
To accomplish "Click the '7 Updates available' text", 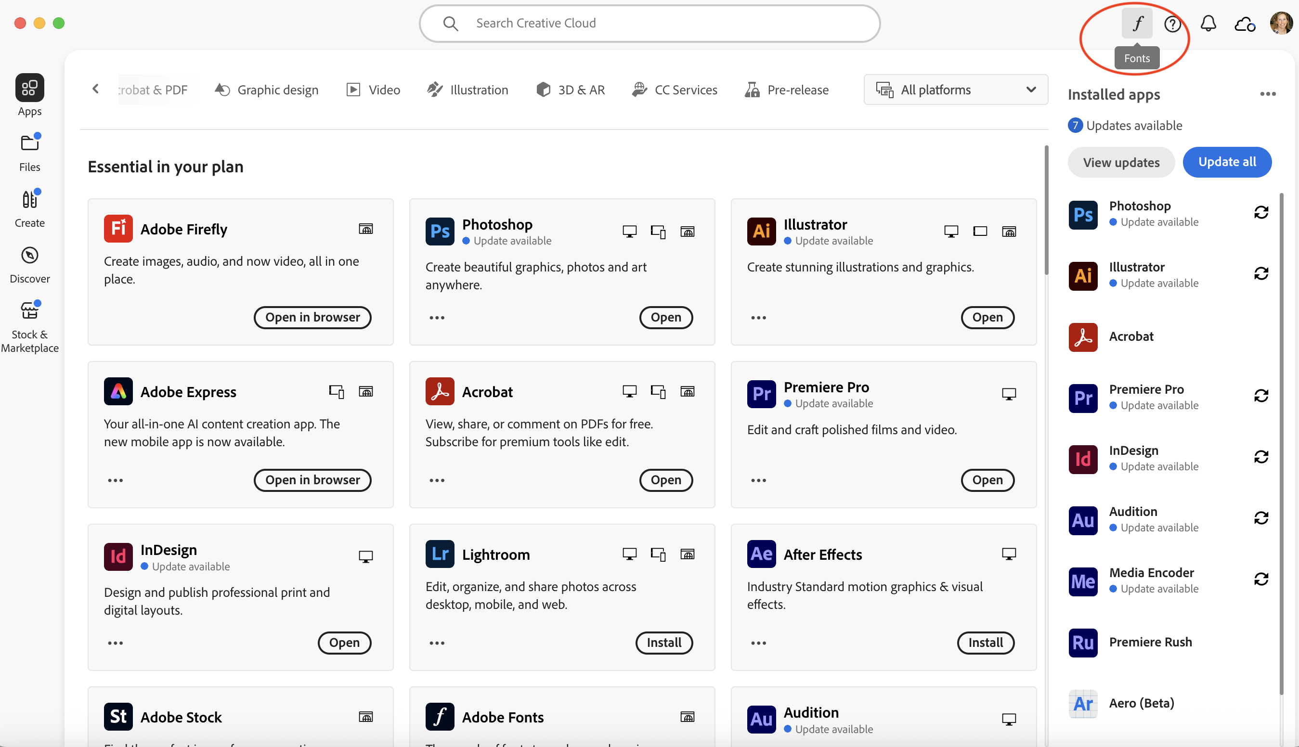I will (1125, 126).
